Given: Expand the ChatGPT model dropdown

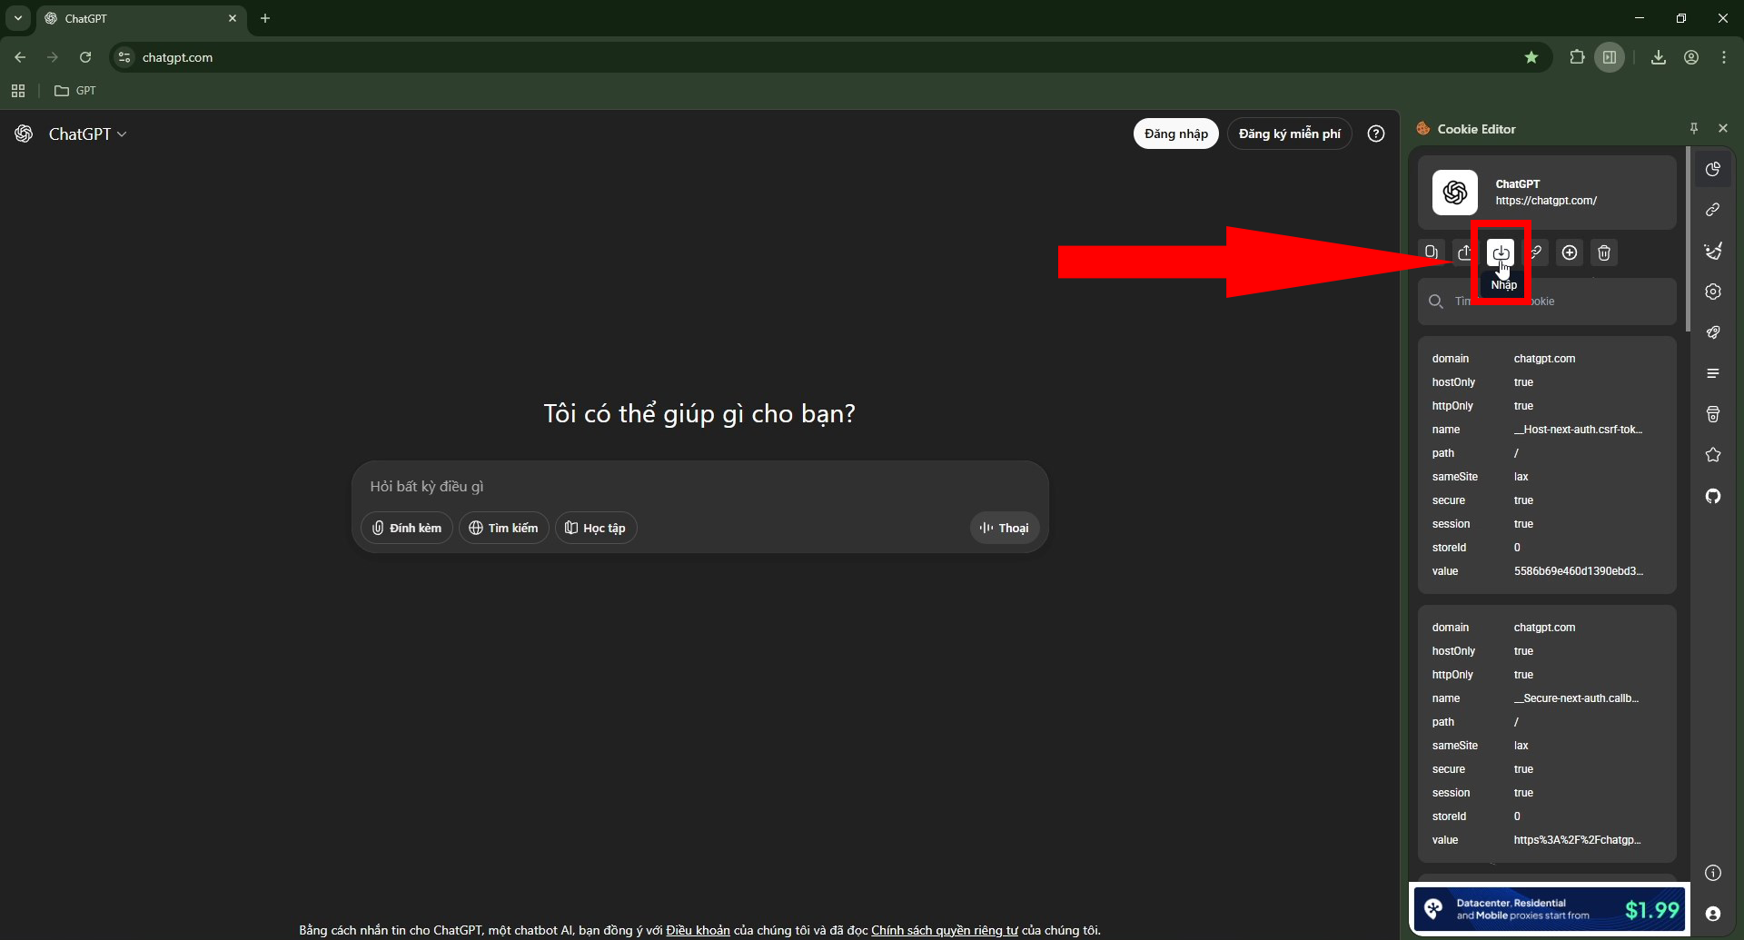Looking at the screenshot, I should coord(87,134).
